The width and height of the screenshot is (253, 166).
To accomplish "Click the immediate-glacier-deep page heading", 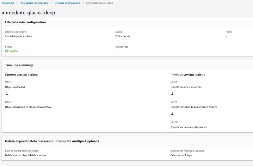I will 29,13.
